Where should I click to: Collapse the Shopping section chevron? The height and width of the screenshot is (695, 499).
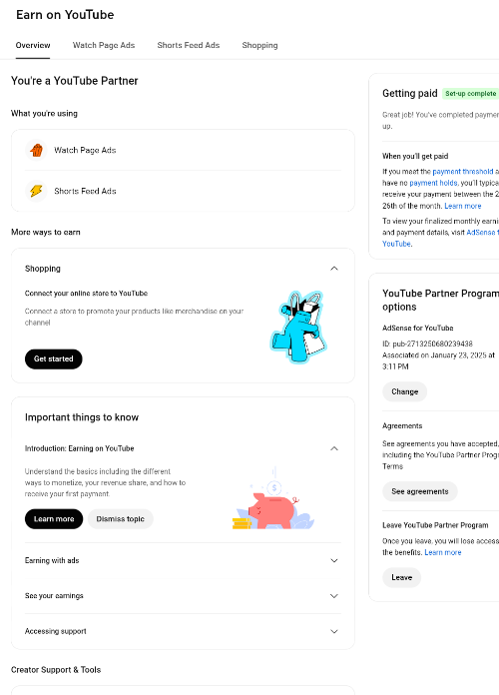pyautogui.click(x=334, y=269)
